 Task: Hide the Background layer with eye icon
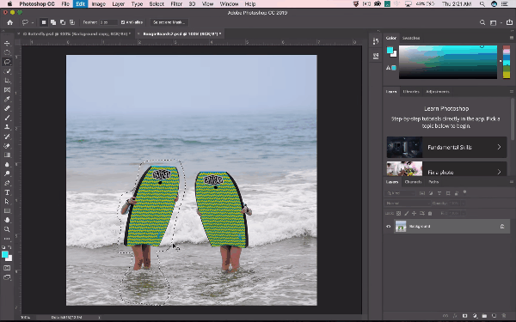389,227
